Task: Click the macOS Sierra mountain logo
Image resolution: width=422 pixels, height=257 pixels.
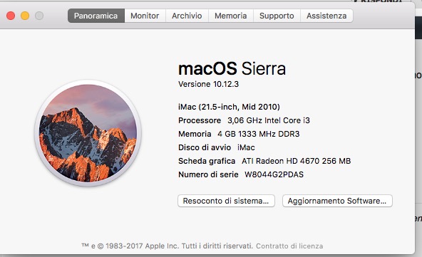Action: [x=88, y=133]
